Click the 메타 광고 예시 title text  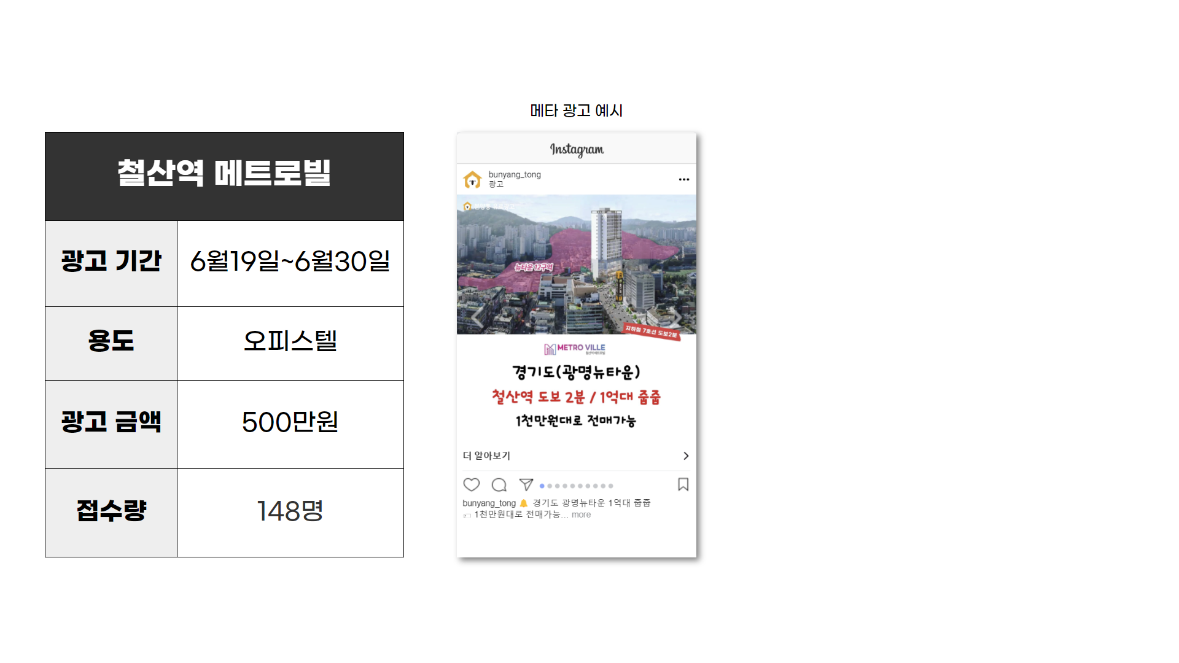click(x=576, y=110)
